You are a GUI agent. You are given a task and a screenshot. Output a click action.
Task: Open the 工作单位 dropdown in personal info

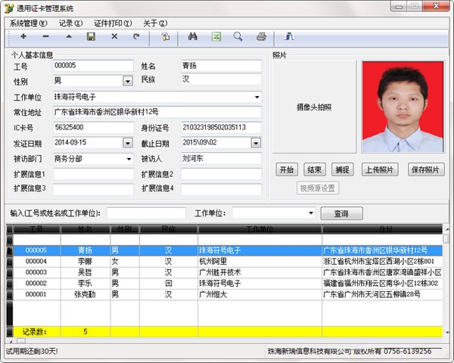[x=257, y=97]
